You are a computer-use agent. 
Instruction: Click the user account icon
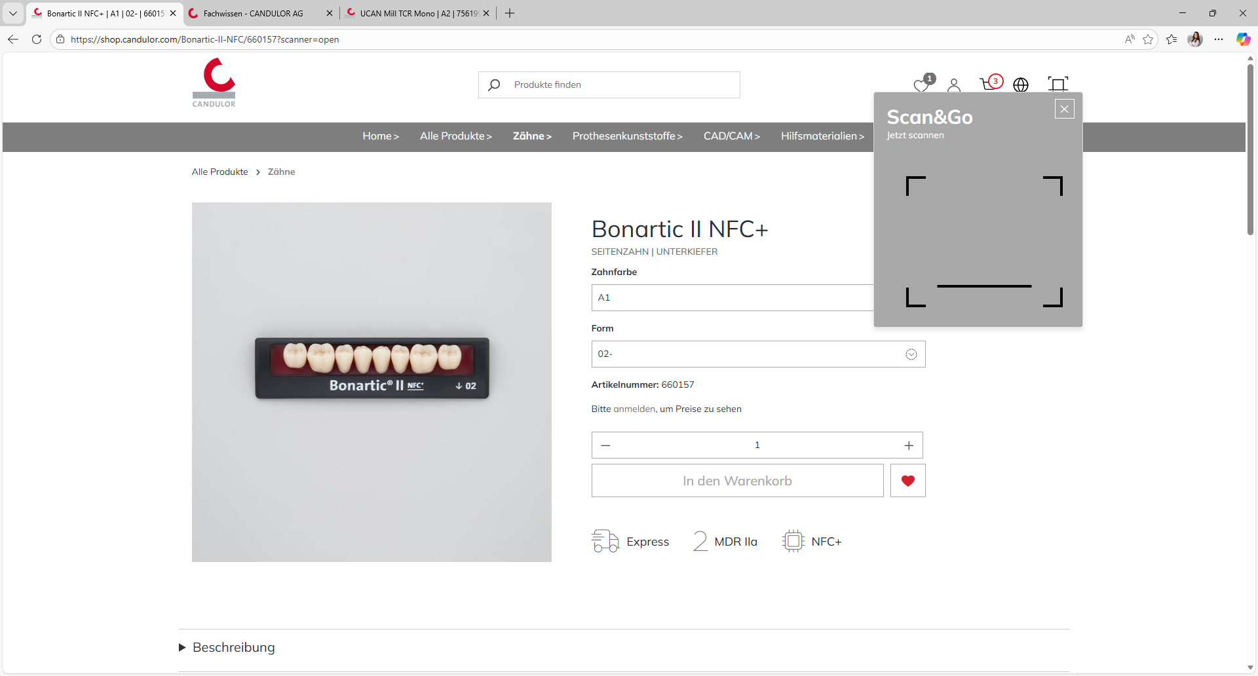point(954,84)
